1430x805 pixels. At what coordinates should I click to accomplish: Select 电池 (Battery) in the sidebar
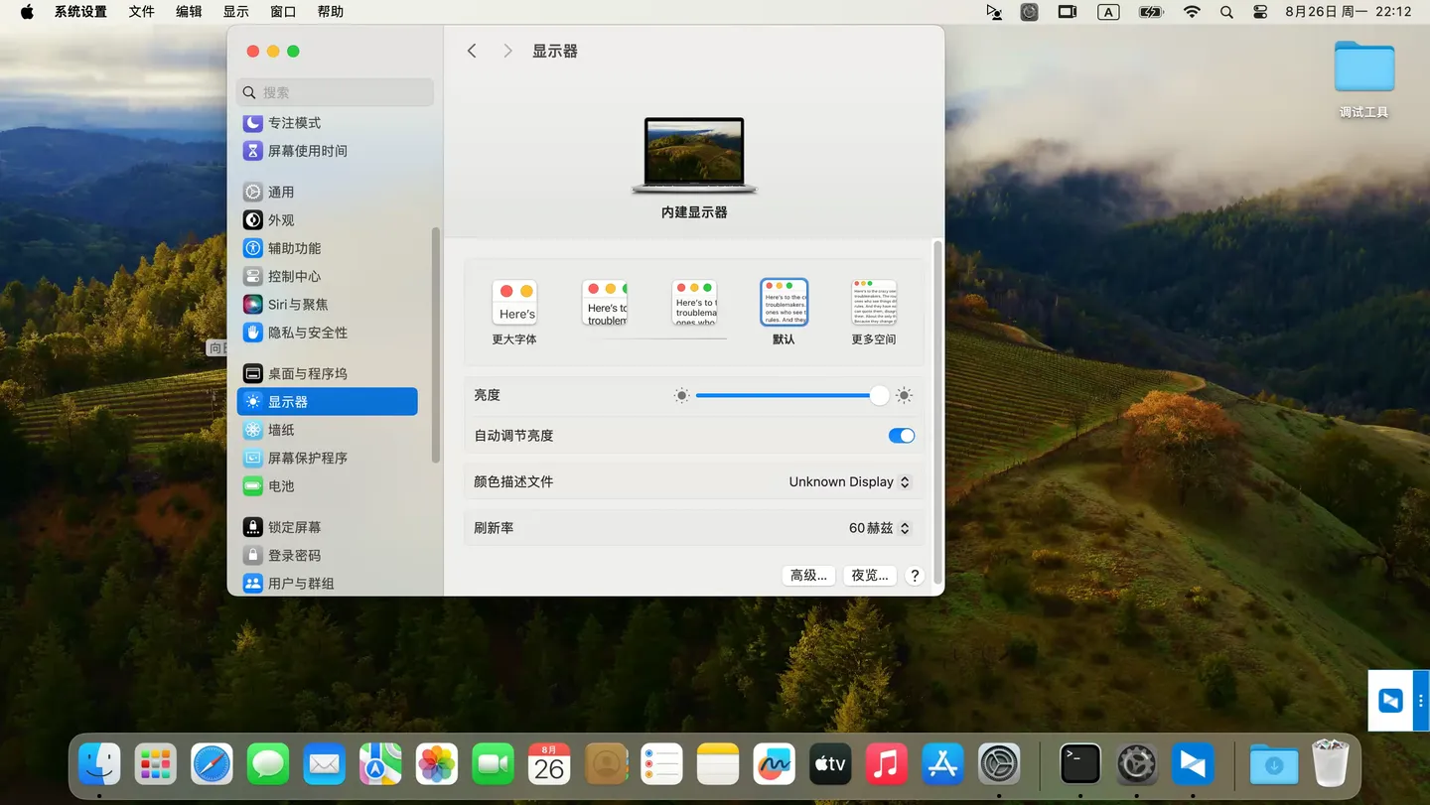[x=281, y=486]
